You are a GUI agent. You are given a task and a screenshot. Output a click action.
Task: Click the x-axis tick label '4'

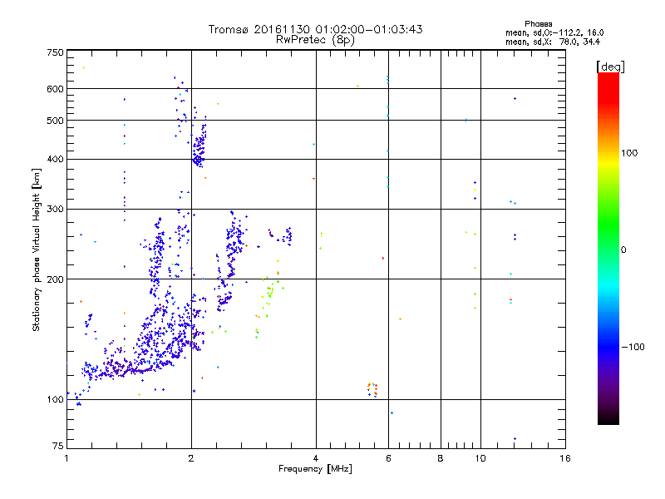pos(316,458)
